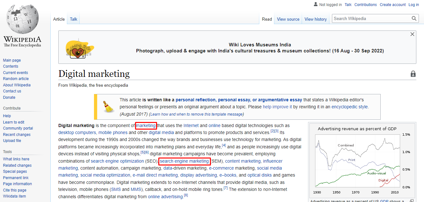The width and height of the screenshot is (424, 202).
Task: Click the Donate link
Action: [9, 98]
